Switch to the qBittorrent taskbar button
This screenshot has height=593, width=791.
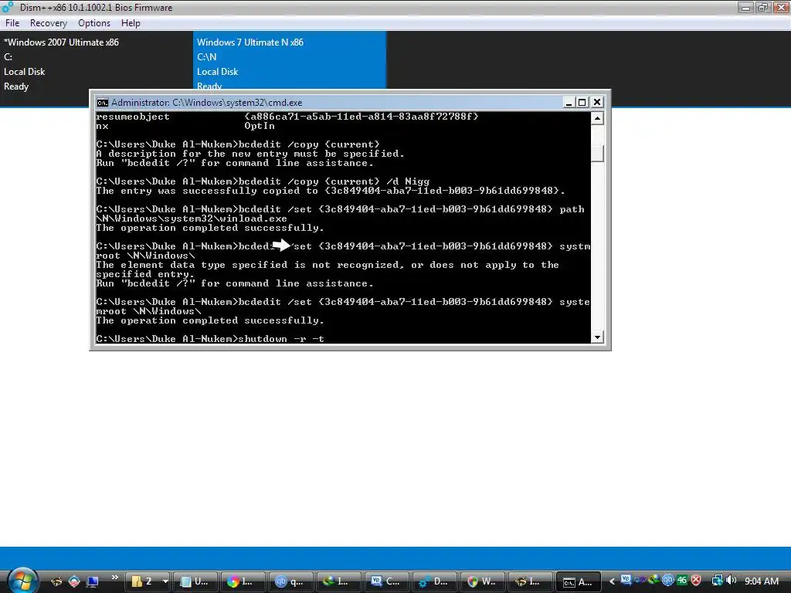tap(291, 581)
